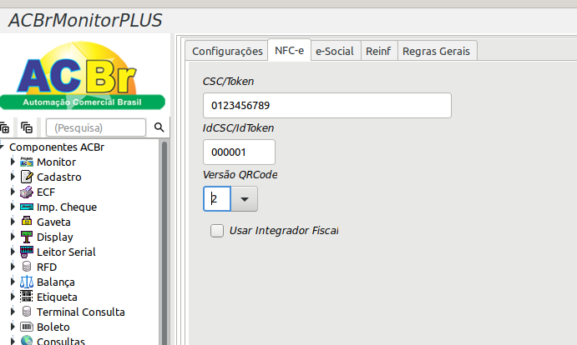Select Display in the tree
The height and width of the screenshot is (345, 577).
click(x=55, y=237)
